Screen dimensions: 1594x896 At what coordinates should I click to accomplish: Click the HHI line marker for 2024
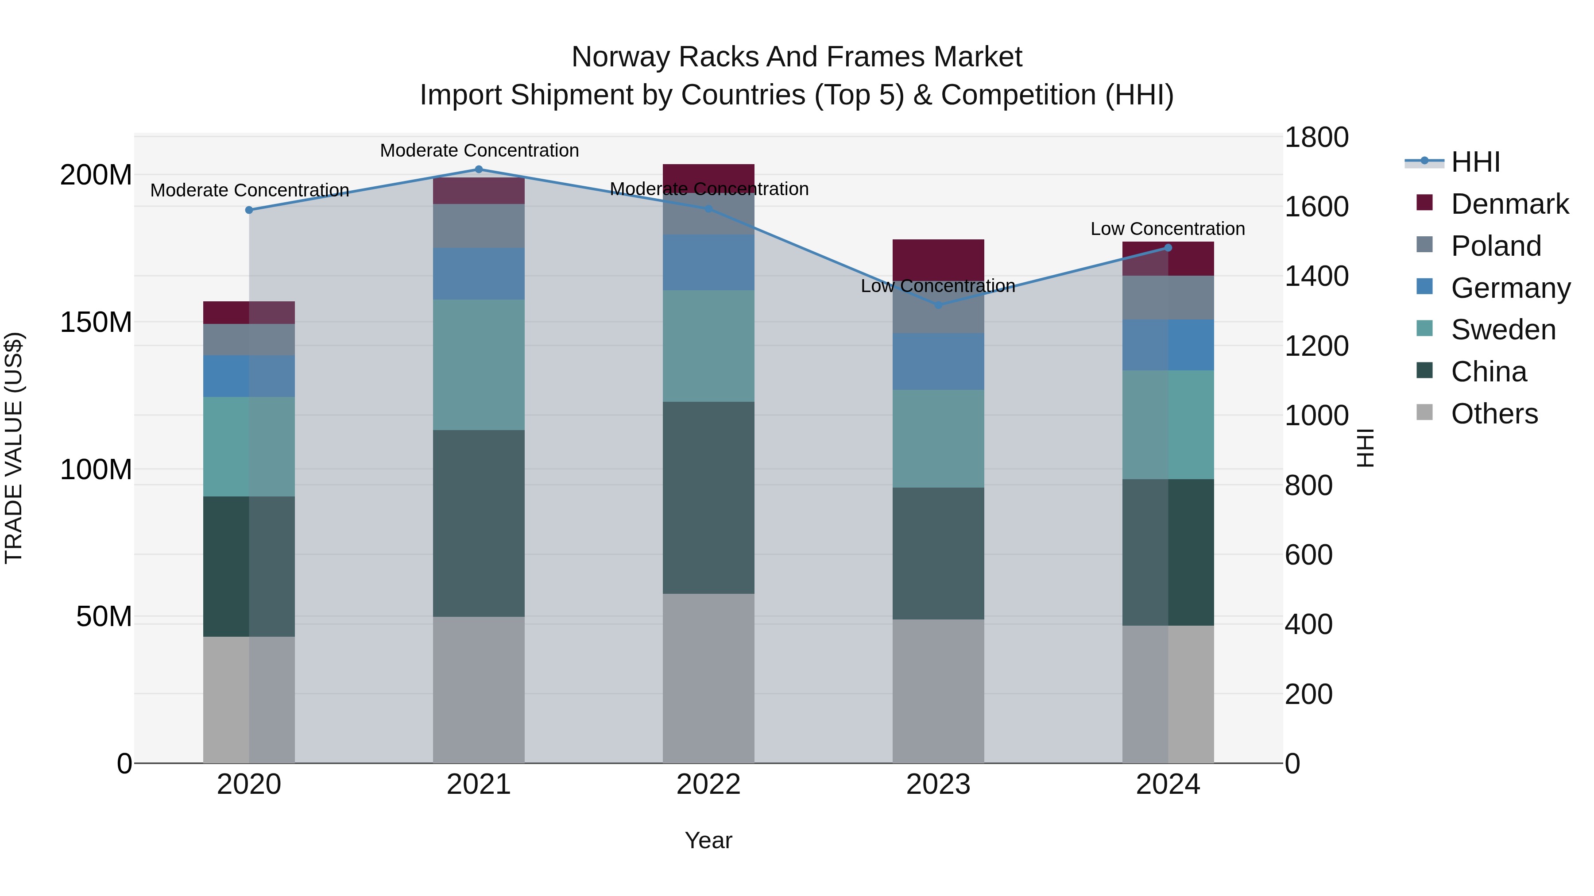[x=1168, y=248]
